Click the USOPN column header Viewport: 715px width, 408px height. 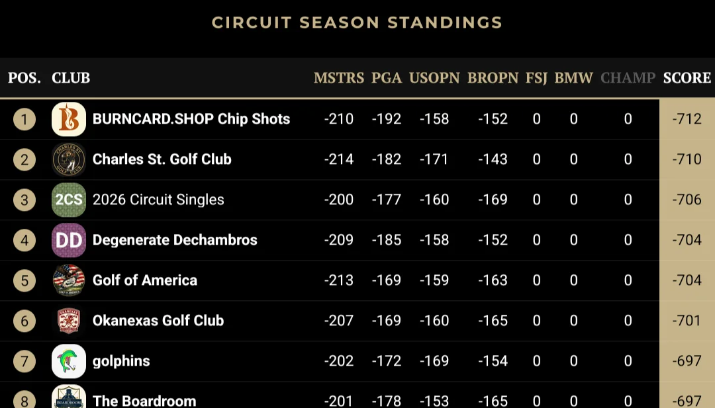point(434,78)
